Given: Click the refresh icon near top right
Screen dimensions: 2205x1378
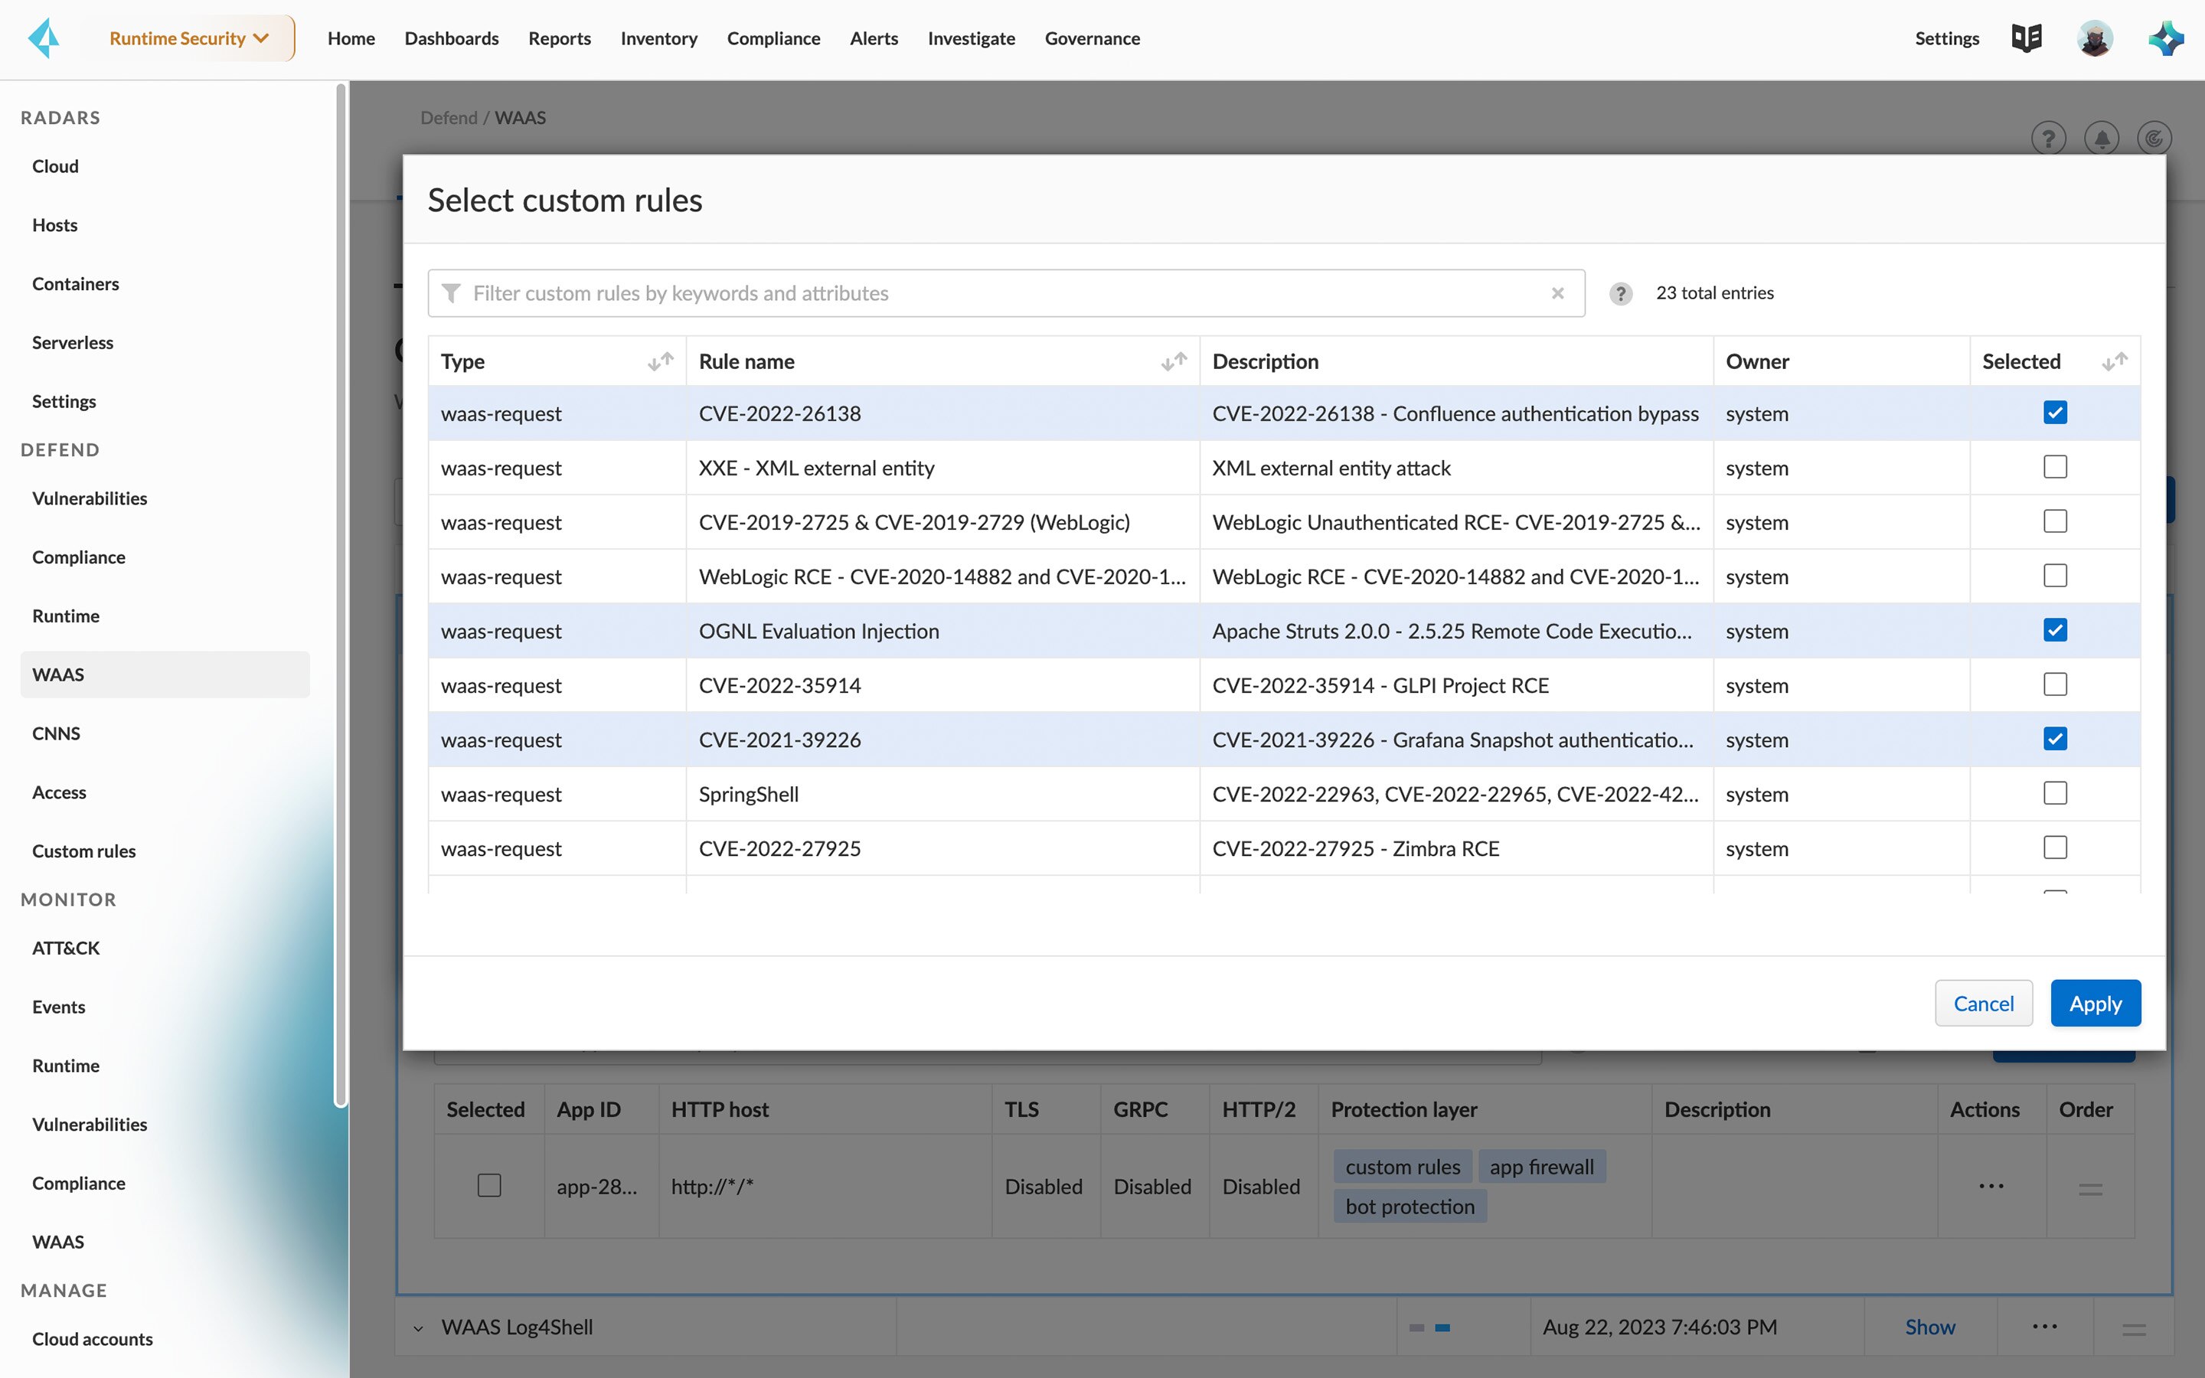Looking at the screenshot, I should pyautogui.click(x=2153, y=138).
